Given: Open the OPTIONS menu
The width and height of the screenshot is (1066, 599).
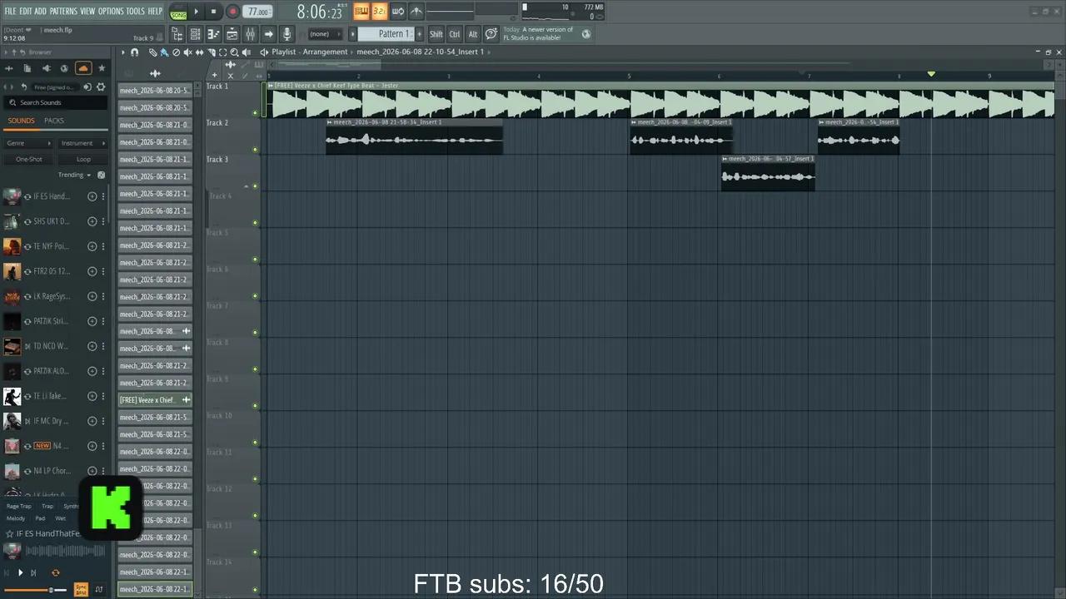Looking at the screenshot, I should [111, 11].
